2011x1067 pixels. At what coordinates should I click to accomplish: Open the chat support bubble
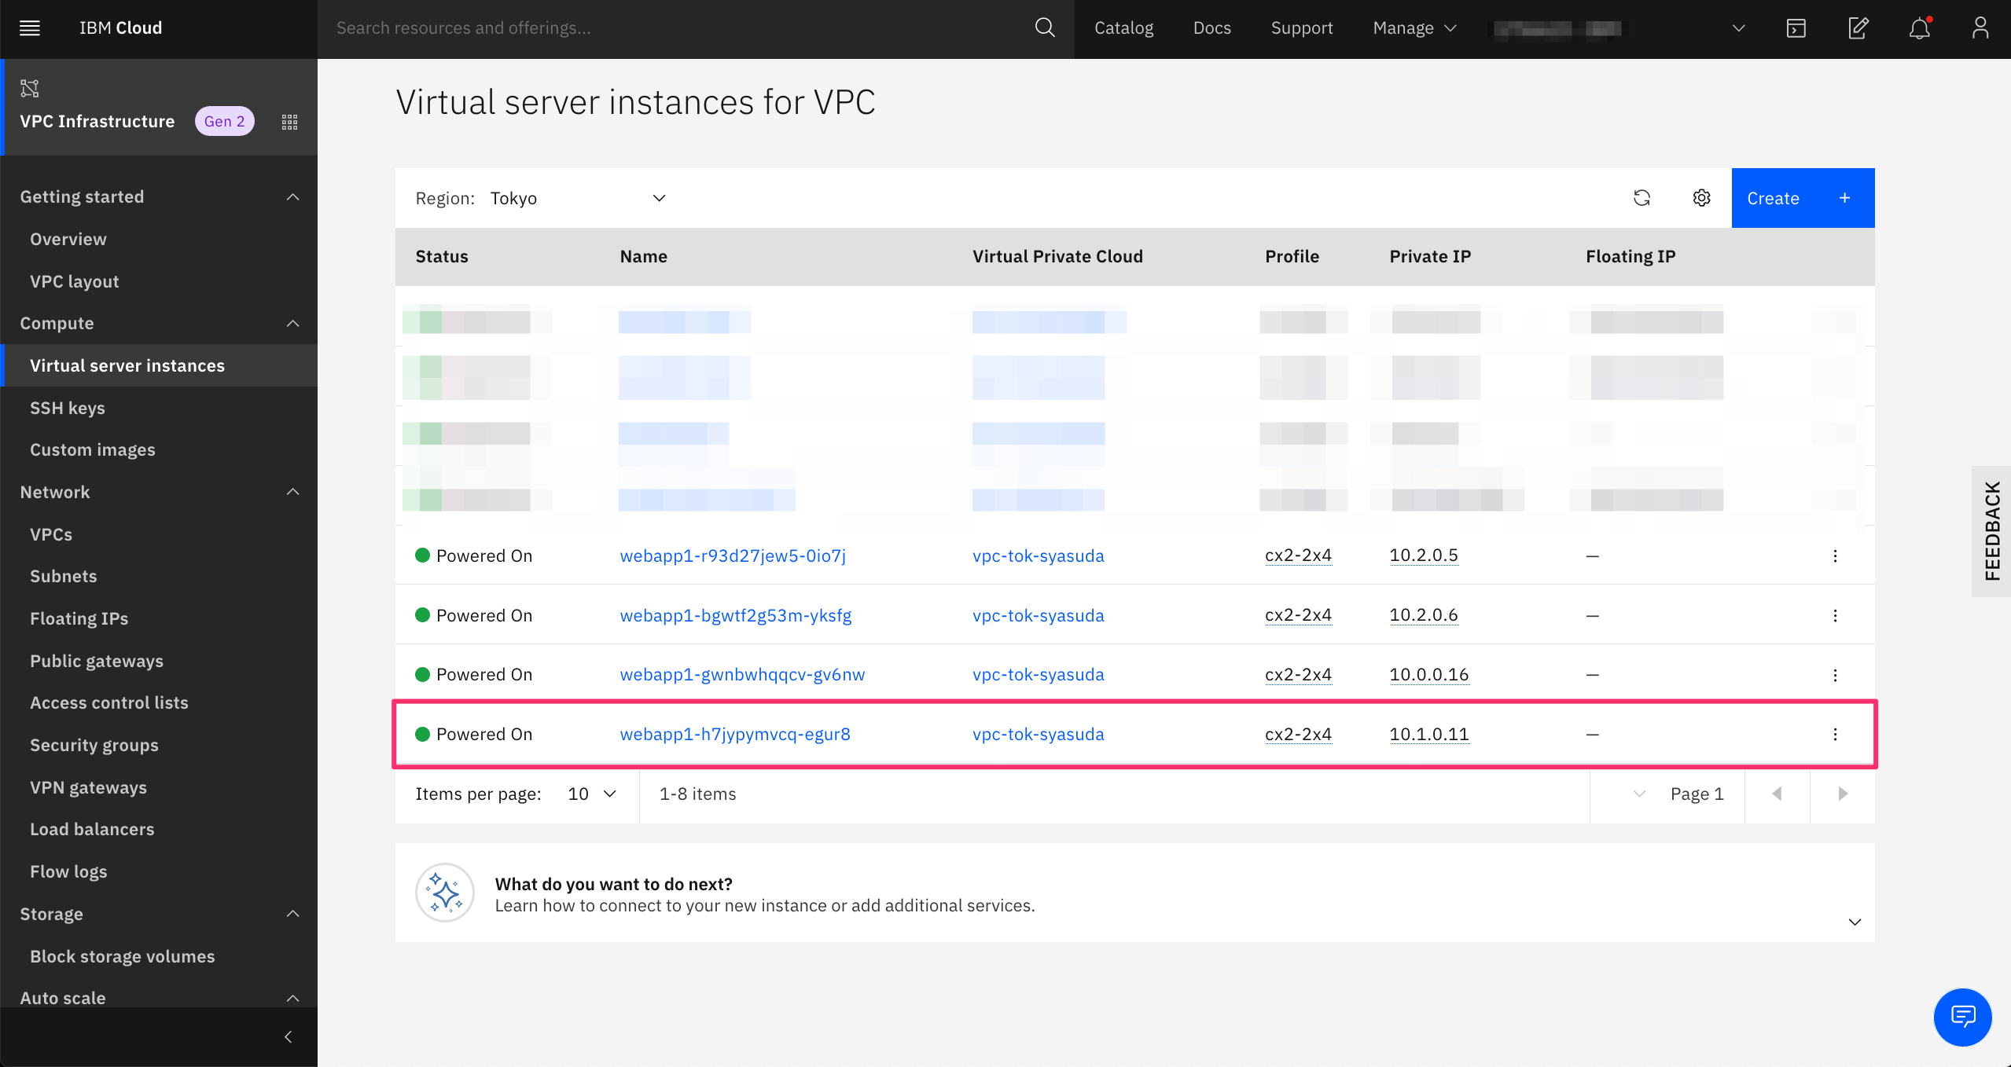1962,1017
